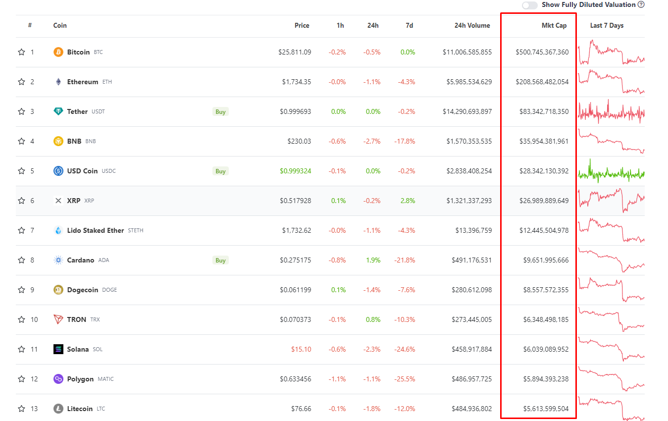Sort the table by Mkt Cap
Image resolution: width=668 pixels, height=421 pixels.
point(554,25)
